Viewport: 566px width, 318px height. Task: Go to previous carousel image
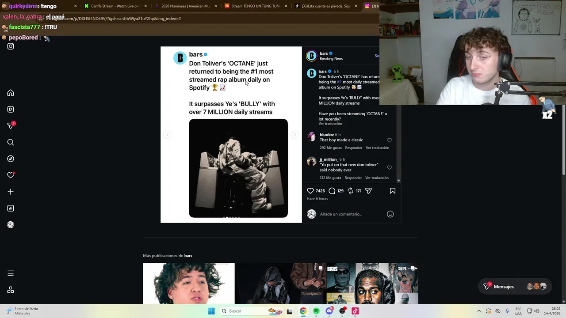click(168, 135)
